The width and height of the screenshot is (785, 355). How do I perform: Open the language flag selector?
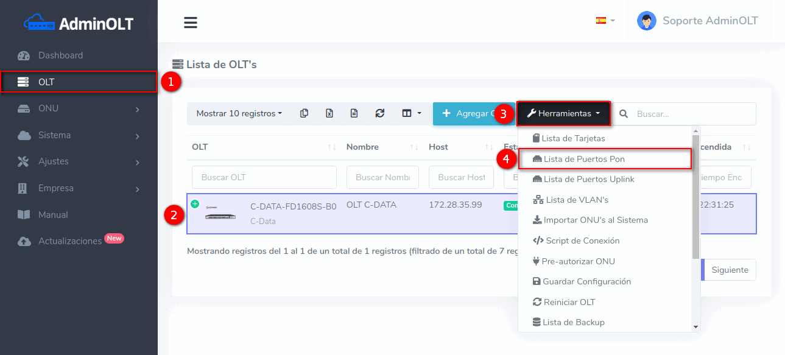click(x=605, y=20)
